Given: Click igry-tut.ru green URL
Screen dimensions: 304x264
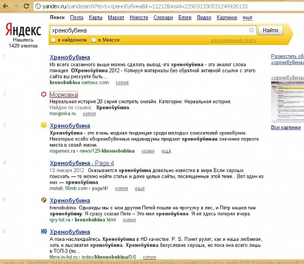Looking at the screenshot, I should (83, 220).
